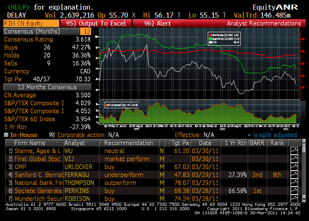The width and height of the screenshot is (309, 221).
Task: Click the market perform recommendation cell
Action: [x=127, y=159]
